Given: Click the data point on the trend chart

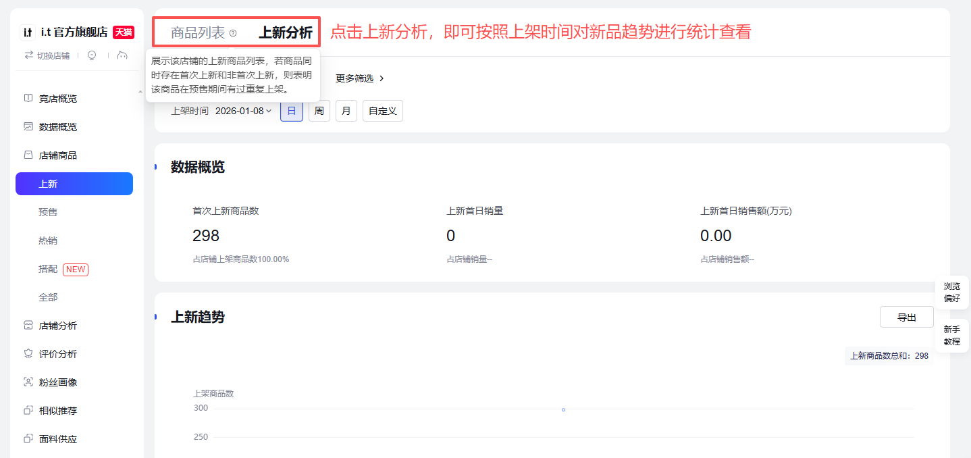Looking at the screenshot, I should [563, 409].
